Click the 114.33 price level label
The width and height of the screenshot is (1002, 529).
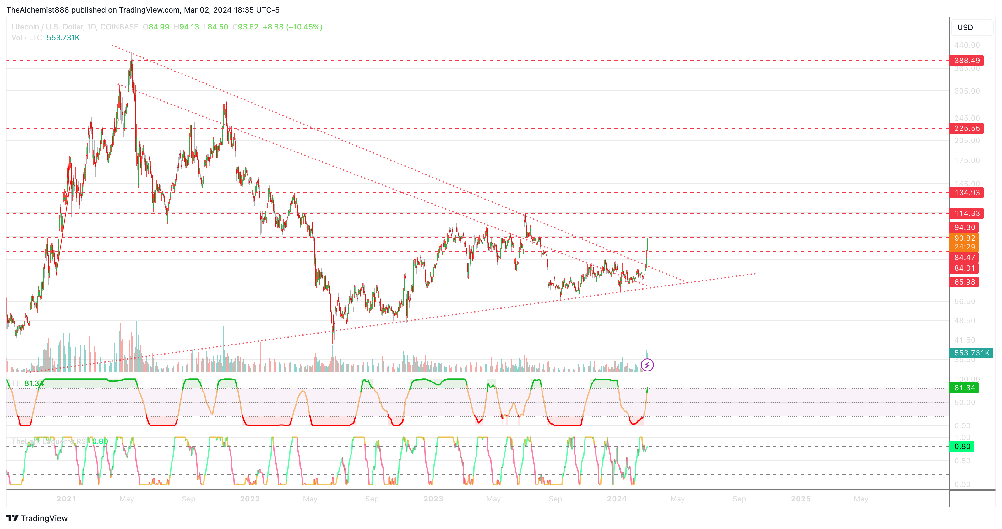point(967,213)
